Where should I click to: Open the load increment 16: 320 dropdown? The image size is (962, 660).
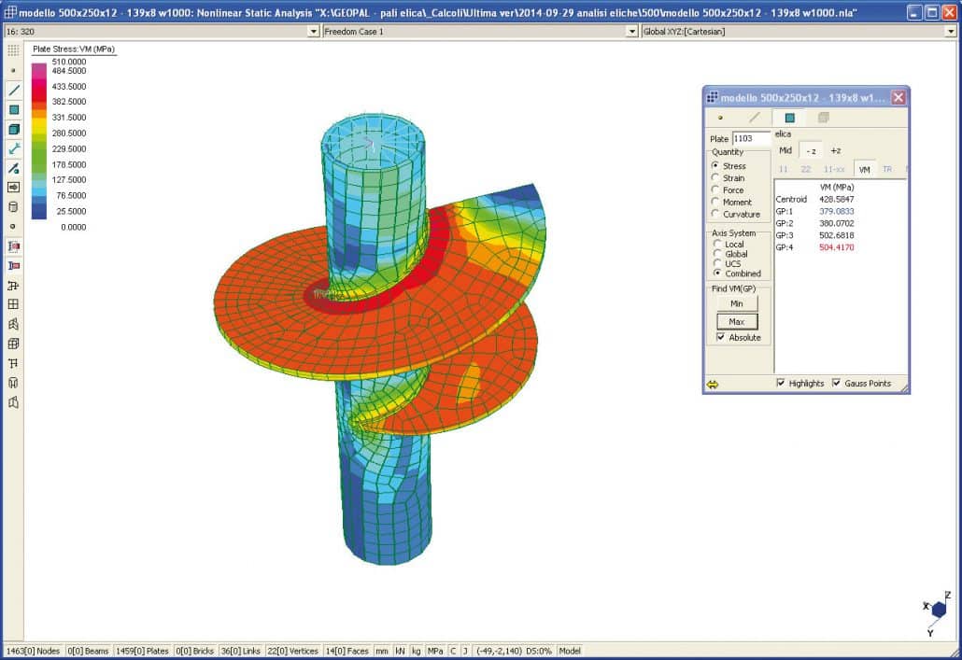313,32
